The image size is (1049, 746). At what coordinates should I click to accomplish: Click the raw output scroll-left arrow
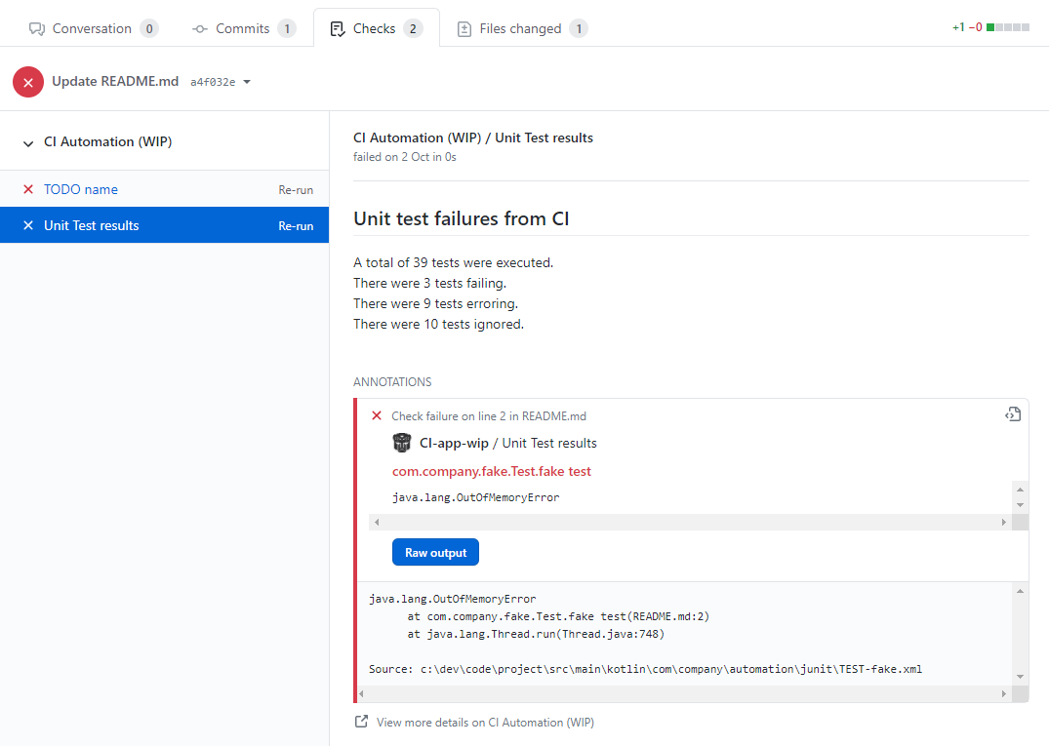(361, 694)
